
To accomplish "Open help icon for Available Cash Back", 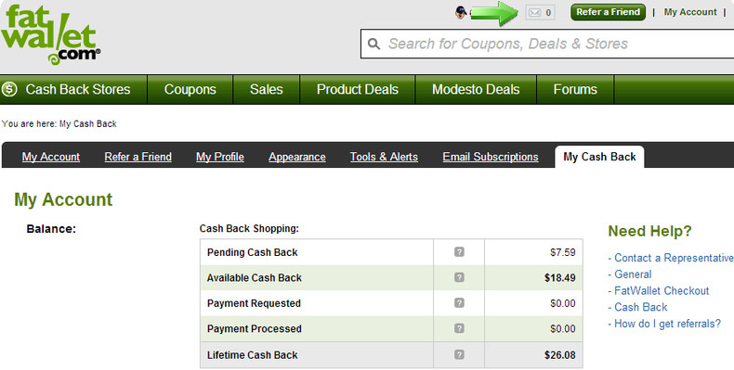I will (459, 277).
